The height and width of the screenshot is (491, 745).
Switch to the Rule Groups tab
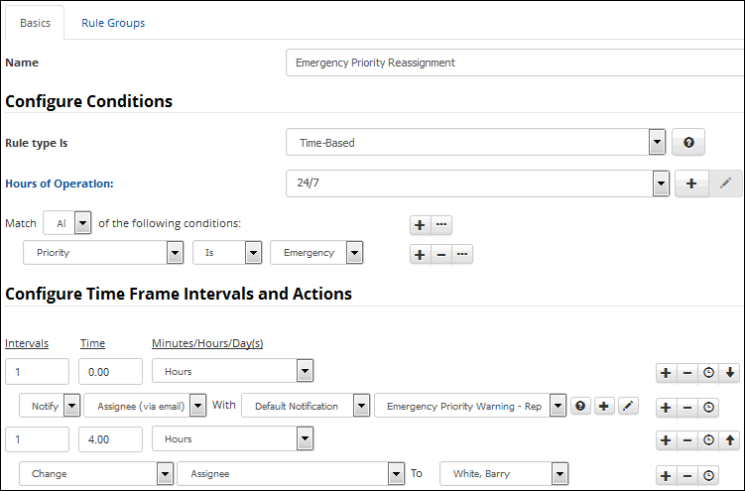coord(113,23)
